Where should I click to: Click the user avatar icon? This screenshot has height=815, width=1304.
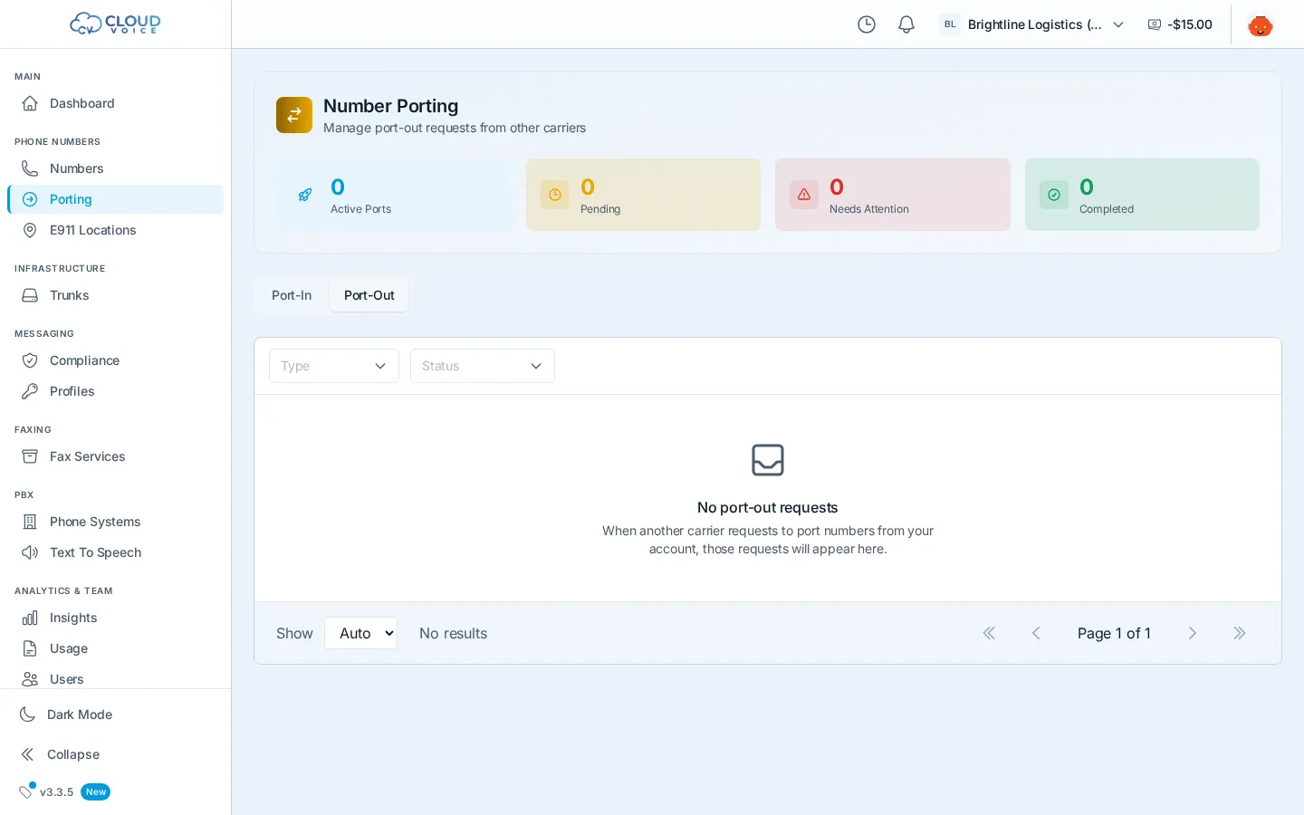(1261, 24)
